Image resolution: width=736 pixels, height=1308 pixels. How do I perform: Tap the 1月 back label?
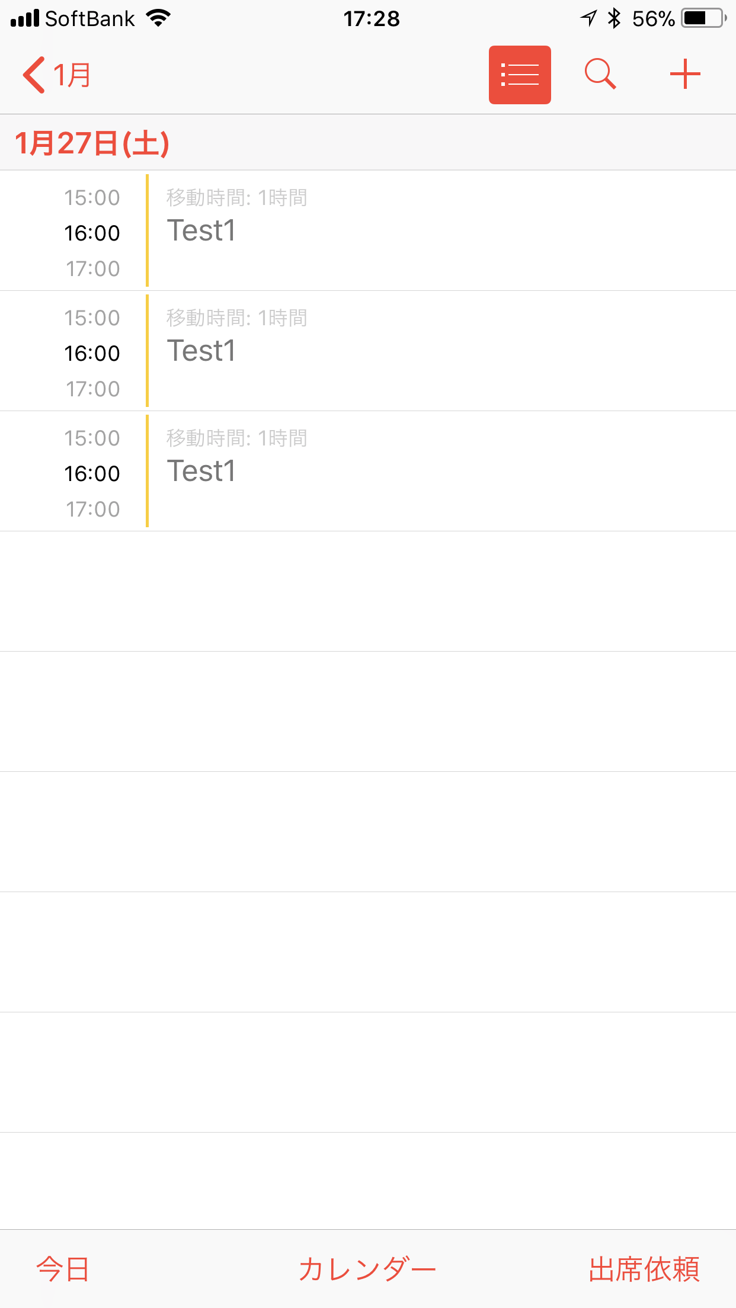tap(72, 75)
